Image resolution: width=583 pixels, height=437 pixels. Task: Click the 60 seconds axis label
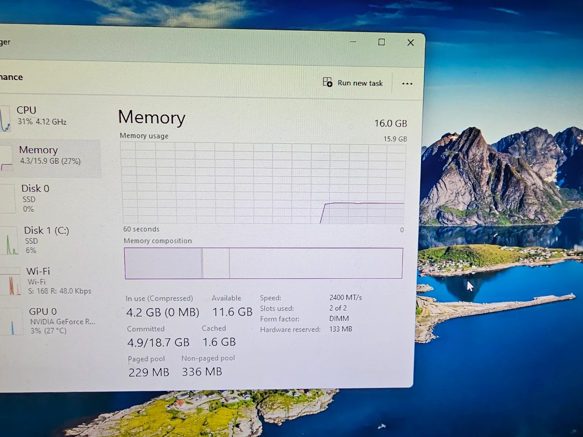coord(141,229)
